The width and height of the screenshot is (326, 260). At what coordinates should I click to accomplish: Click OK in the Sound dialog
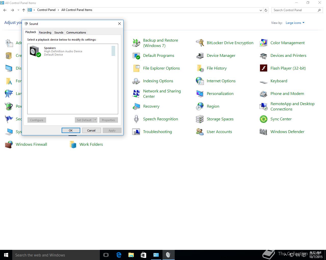pos(71,130)
